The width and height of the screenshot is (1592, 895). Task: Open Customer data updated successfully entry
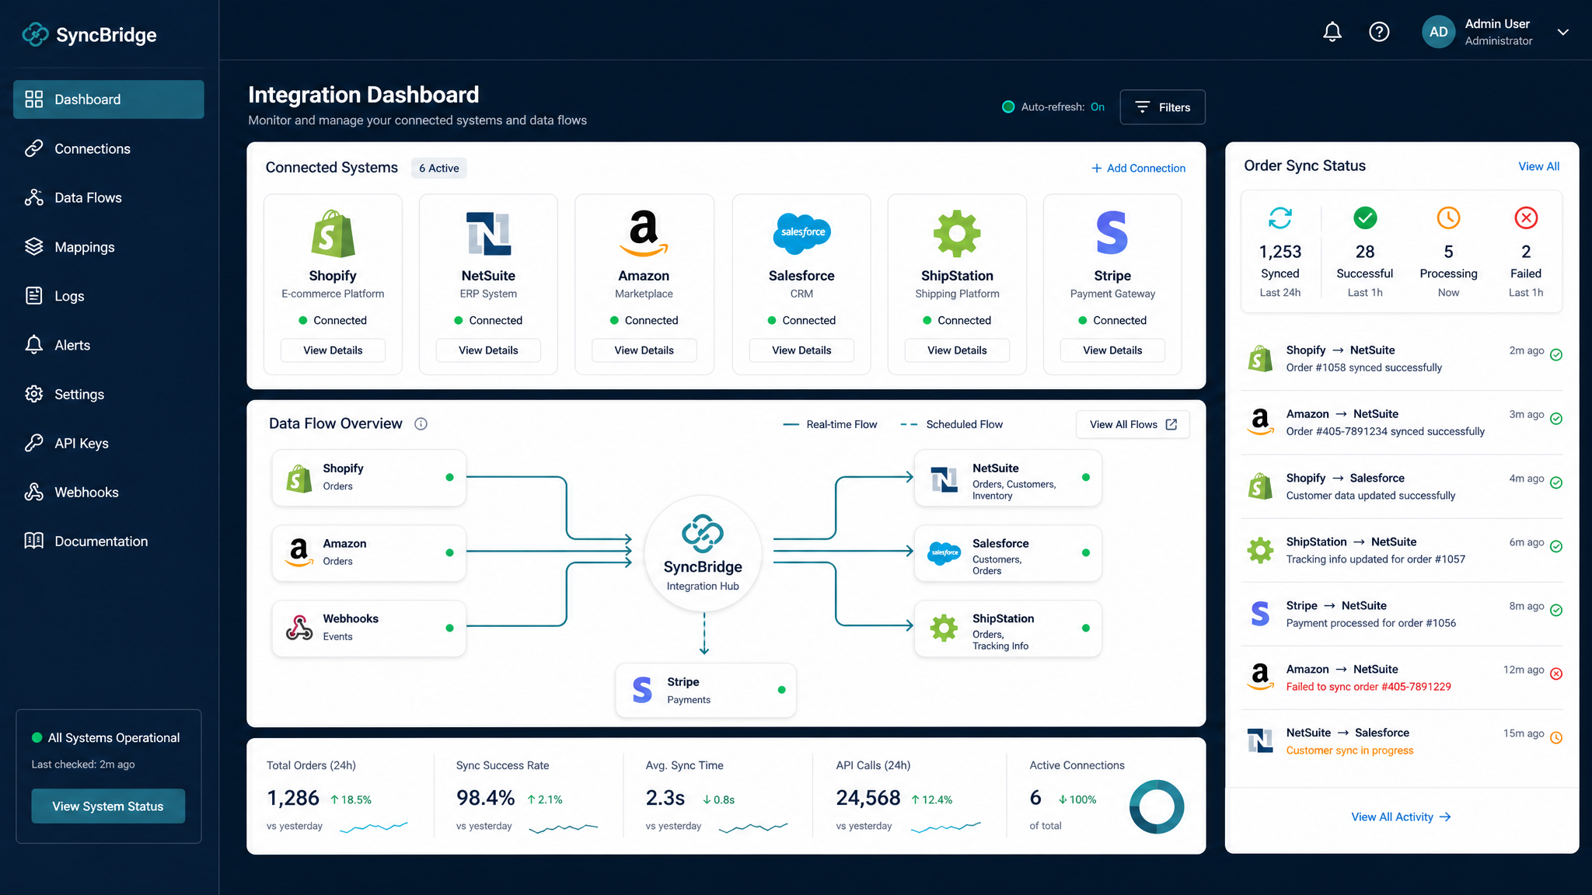click(x=1402, y=486)
